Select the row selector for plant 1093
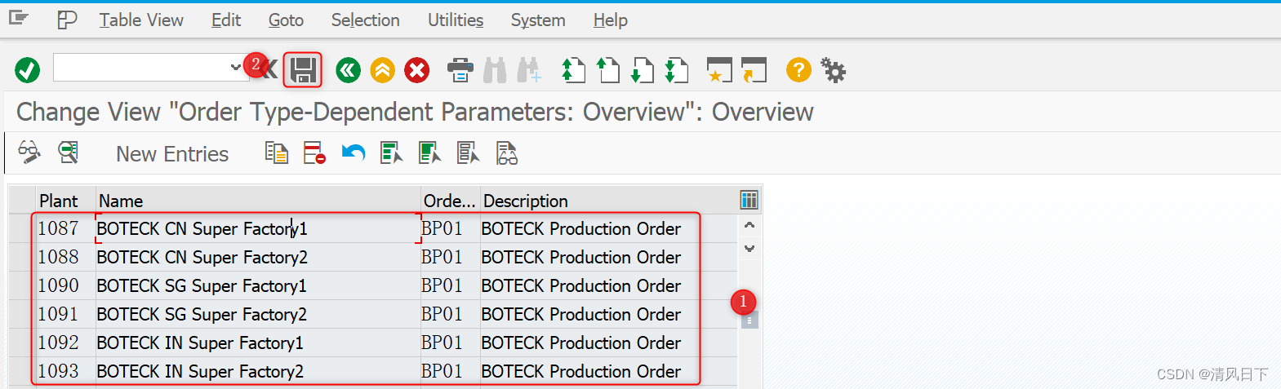The width and height of the screenshot is (1281, 389). (22, 371)
